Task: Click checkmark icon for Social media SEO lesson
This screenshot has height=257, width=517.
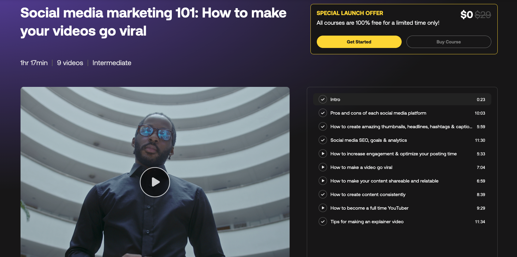Action: click(x=323, y=140)
